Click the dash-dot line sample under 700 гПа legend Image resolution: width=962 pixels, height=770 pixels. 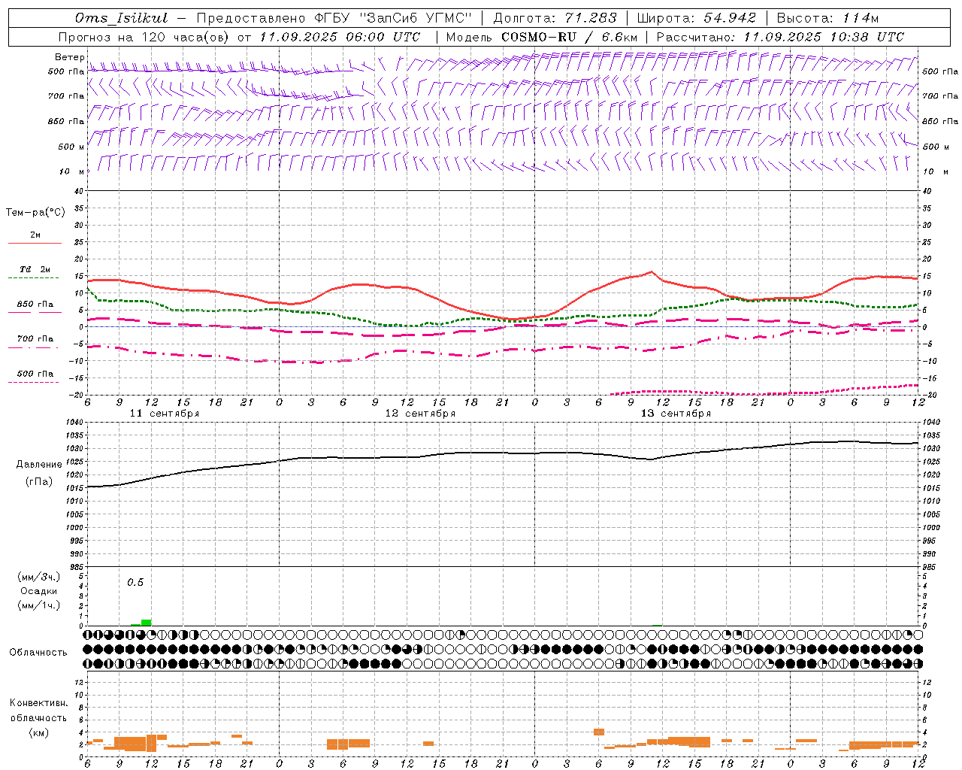[x=33, y=347]
